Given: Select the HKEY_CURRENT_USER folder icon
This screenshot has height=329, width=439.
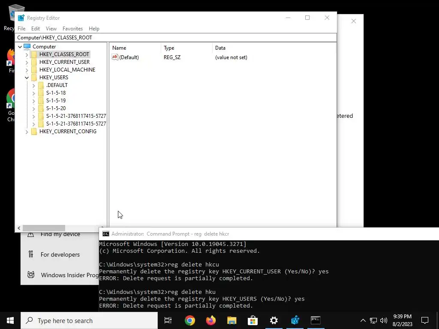Looking at the screenshot, I should [34, 62].
